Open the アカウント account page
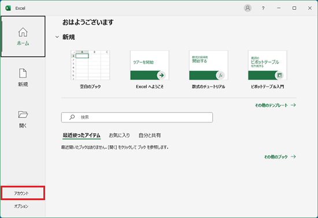Viewport: 318px width, 218px height. pos(23,193)
